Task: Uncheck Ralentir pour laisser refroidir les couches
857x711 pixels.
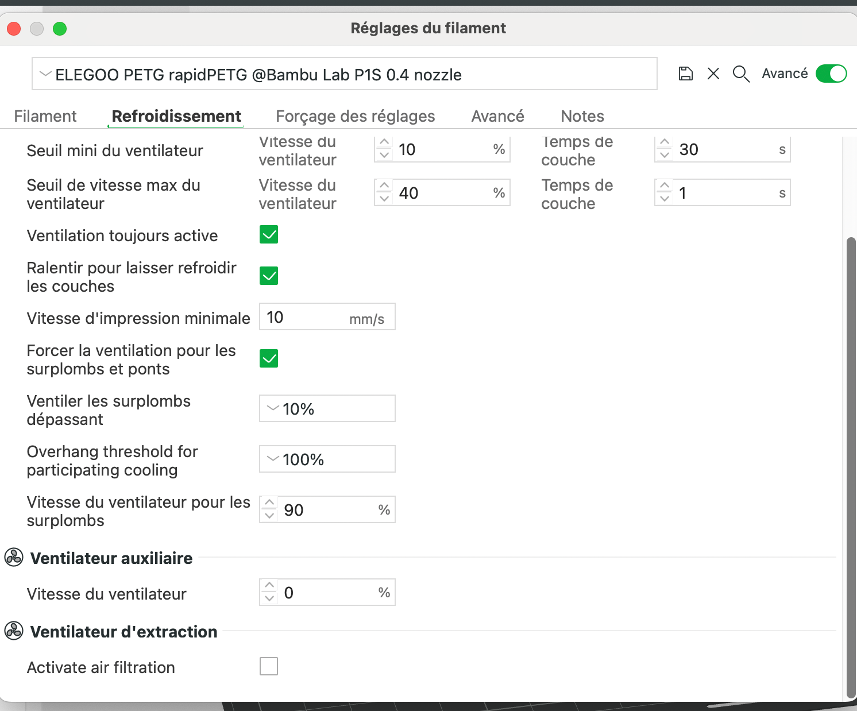Action: coord(269,276)
